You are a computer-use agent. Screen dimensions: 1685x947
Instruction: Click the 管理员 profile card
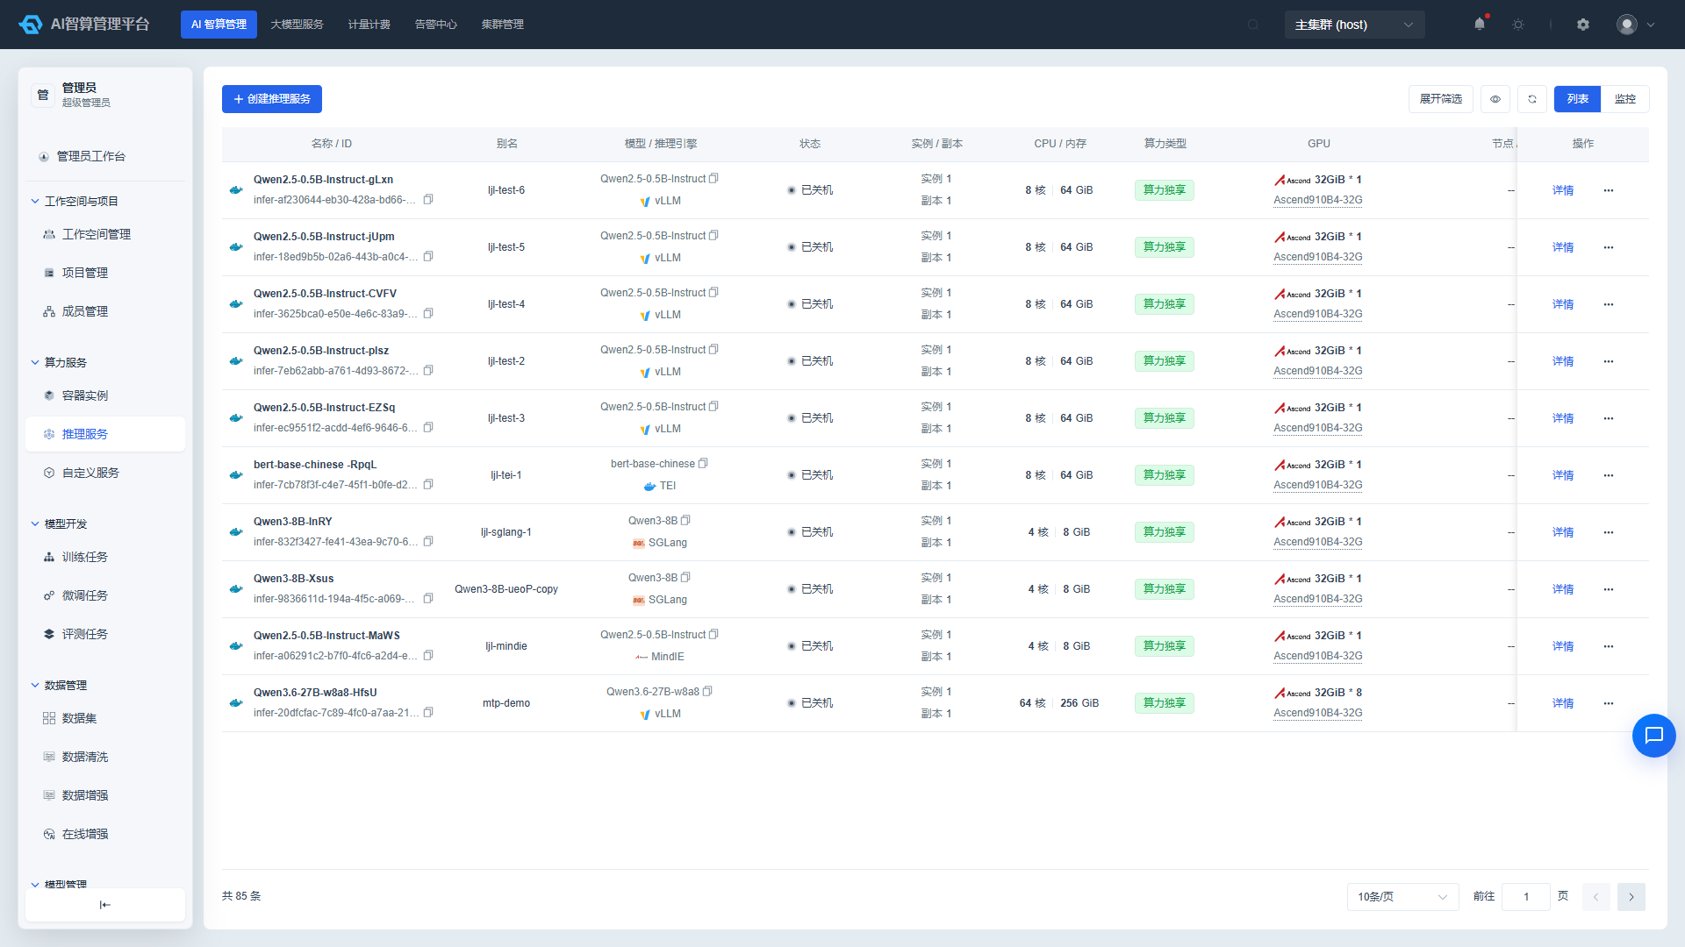point(105,95)
